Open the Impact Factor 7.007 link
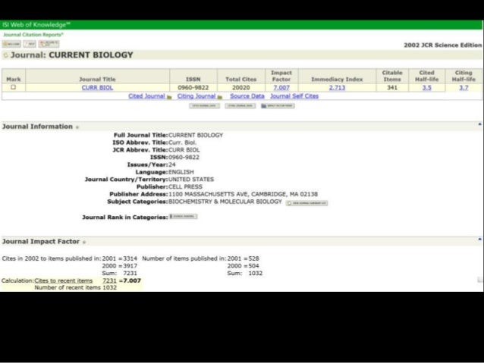Image resolution: width=484 pixels, height=363 pixels. 281,88
